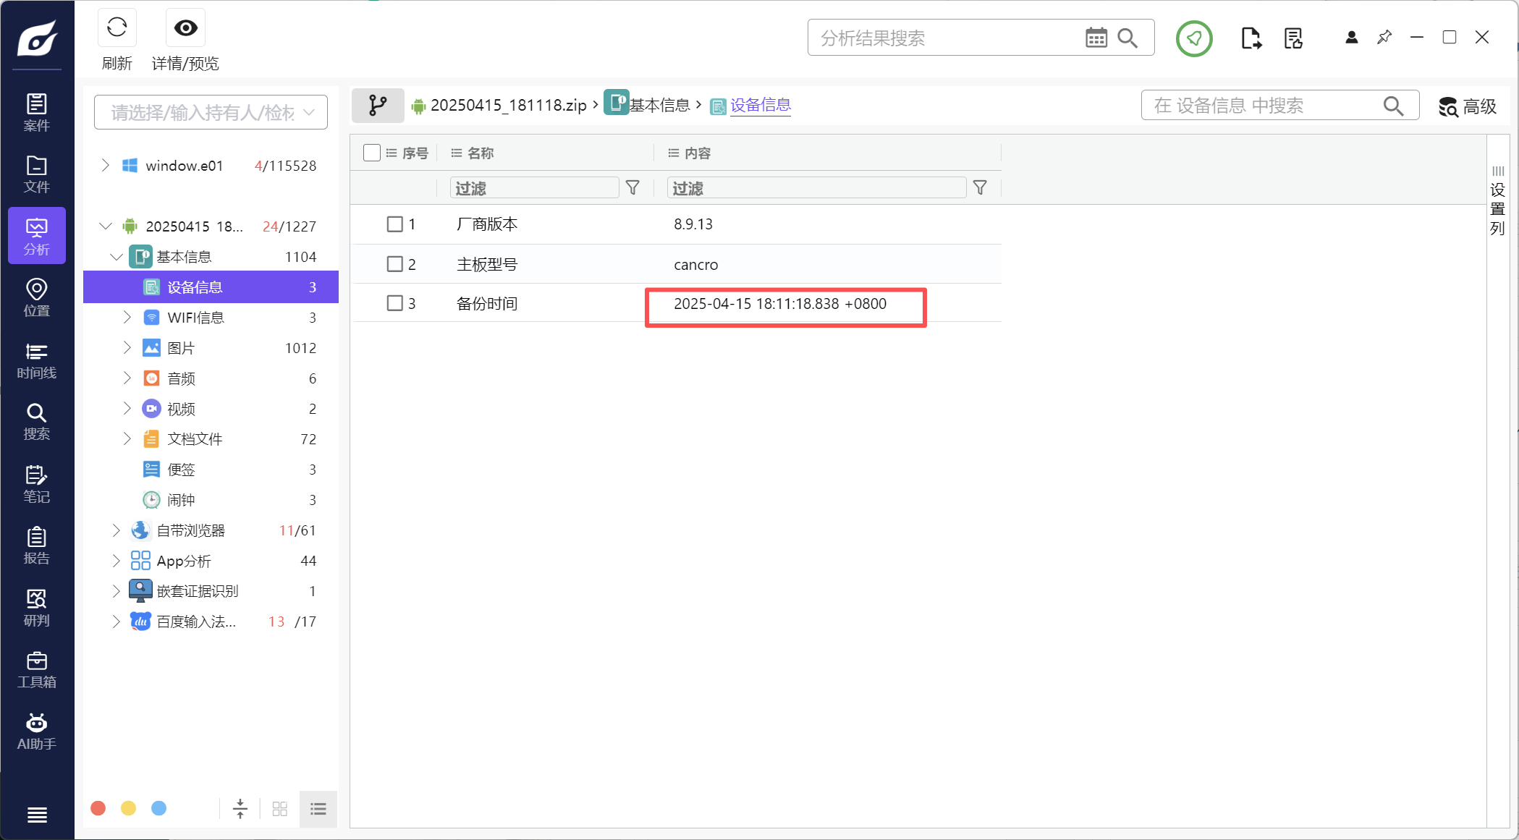This screenshot has height=840, width=1519.
Task: Switch to the 时间线 timeline view
Action: [x=37, y=361]
